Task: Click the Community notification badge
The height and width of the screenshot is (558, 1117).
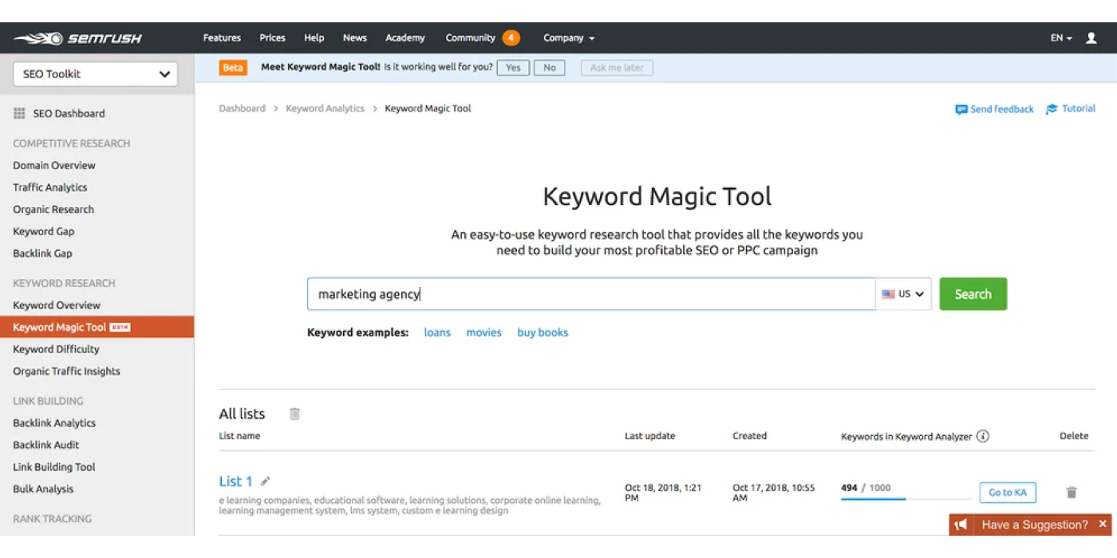Action: [x=511, y=38]
